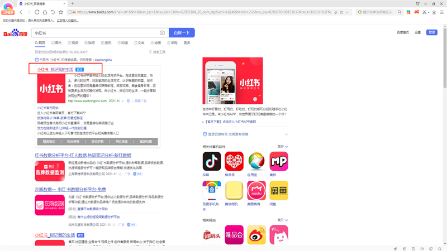The height and width of the screenshot is (251, 447).
Task: Open the Douyin app icon
Action: [212, 161]
